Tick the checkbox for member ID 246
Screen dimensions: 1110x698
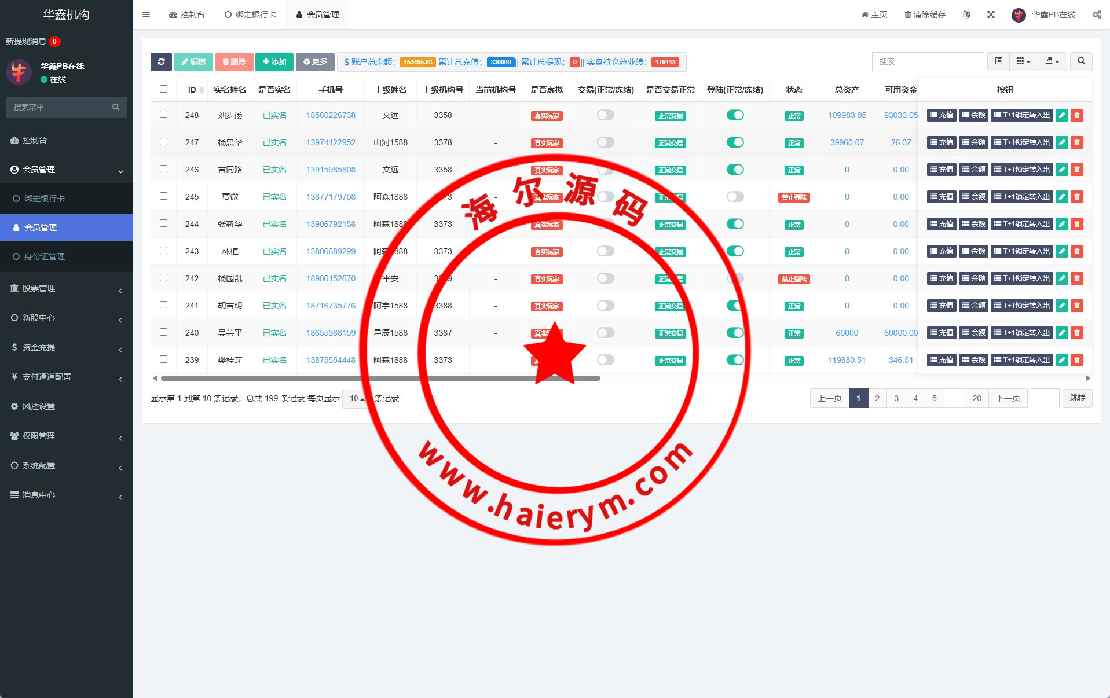point(163,169)
